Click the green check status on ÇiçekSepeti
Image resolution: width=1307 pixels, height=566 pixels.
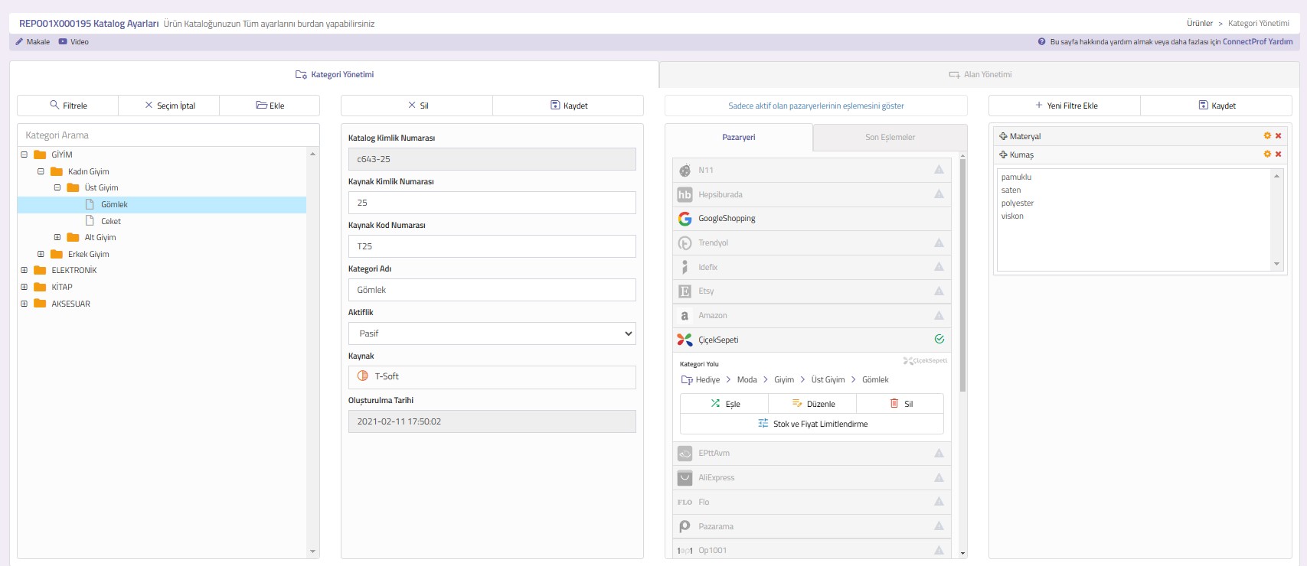[x=939, y=340]
